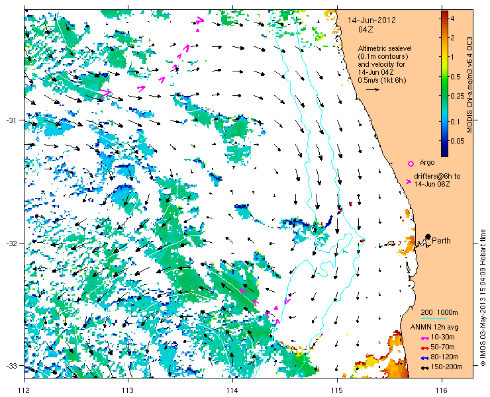490x397 pixels.
Task: Click the 0.5m/s (1kt 6h) text
Action: click(382, 81)
